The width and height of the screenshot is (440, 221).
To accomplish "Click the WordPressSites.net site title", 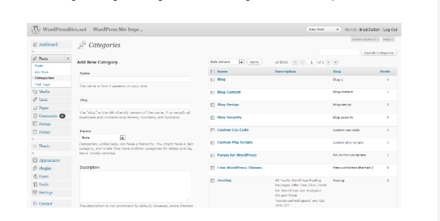I will [64, 29].
